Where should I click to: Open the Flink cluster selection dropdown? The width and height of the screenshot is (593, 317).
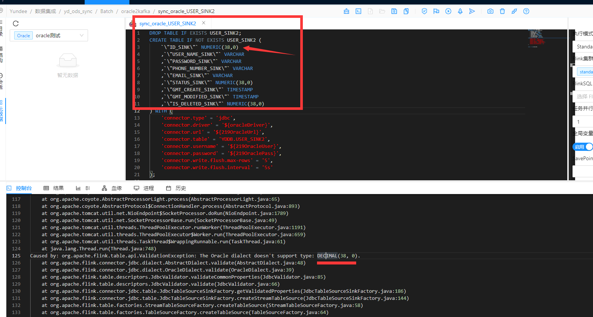point(583,72)
